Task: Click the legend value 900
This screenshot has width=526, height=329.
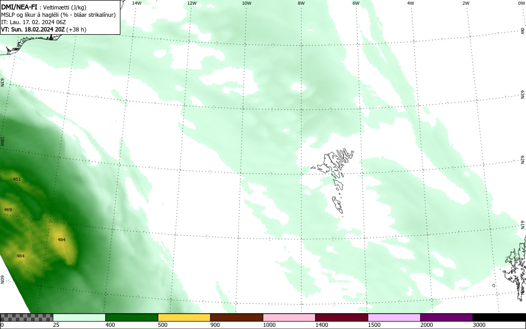Action: point(215,325)
